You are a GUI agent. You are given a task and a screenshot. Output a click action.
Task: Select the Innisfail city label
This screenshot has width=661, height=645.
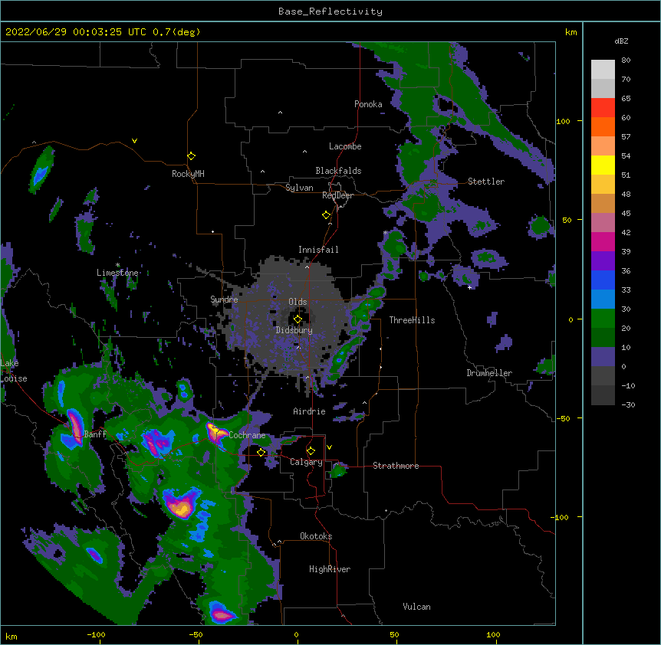(318, 250)
